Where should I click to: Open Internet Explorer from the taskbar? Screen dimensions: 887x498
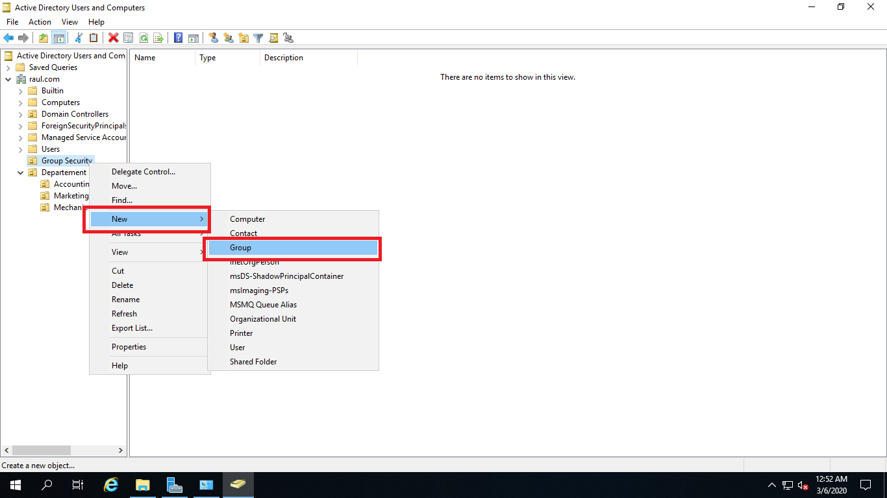point(110,484)
